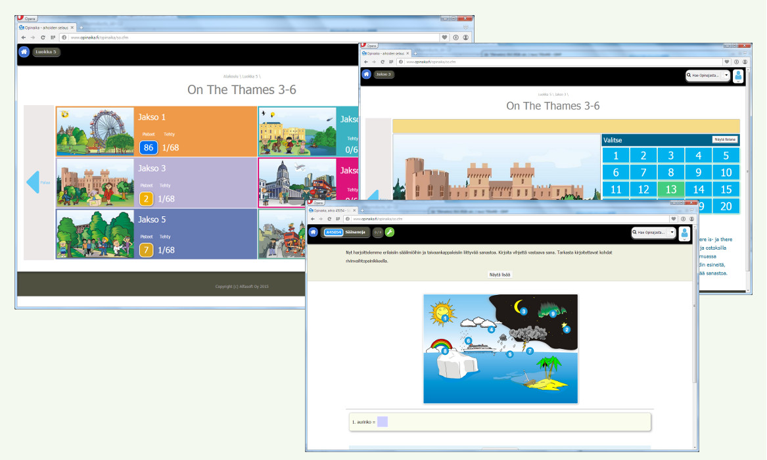Viewport: 767px width, 460px height.
Task: Click the answer field for '1. aurinko ='
Action: (383, 421)
